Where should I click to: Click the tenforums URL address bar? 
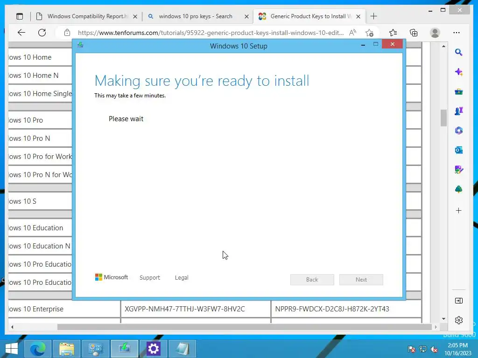(211, 33)
